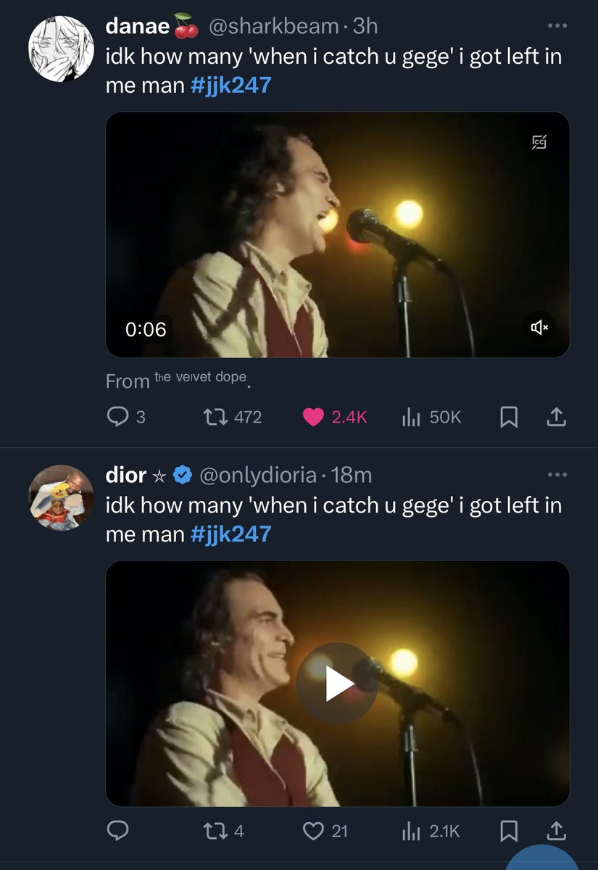Bookmark danae's tweet
The width and height of the screenshot is (598, 870).
click(510, 417)
